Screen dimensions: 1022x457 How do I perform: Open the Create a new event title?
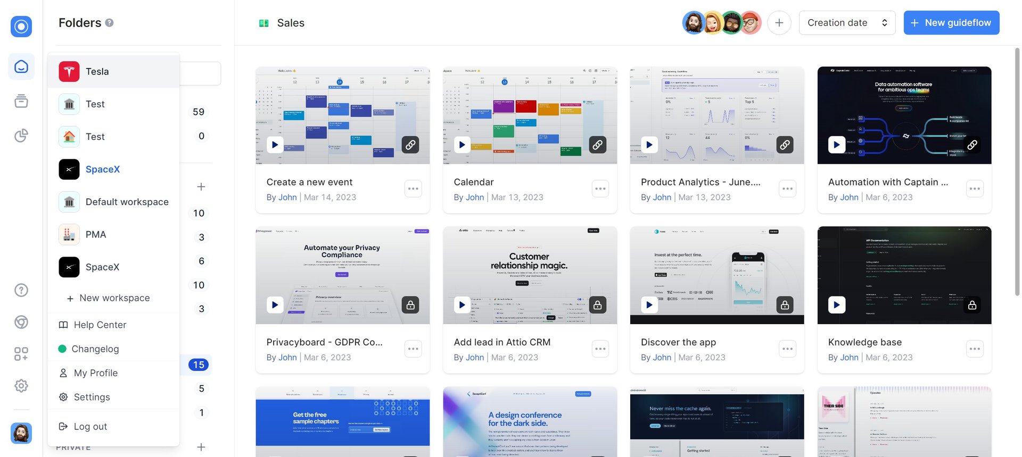pos(309,182)
